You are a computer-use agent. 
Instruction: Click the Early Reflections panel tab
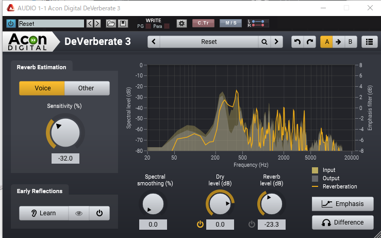click(40, 191)
